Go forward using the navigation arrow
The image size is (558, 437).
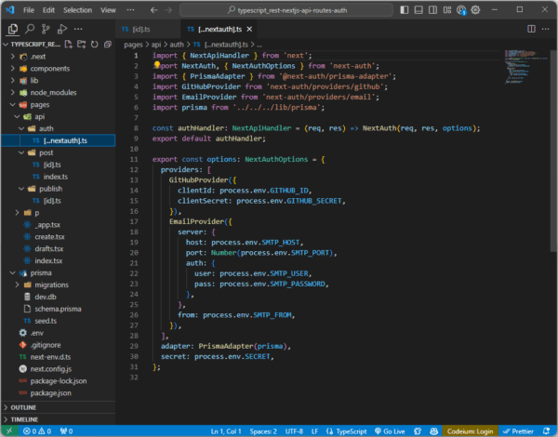tap(168, 10)
